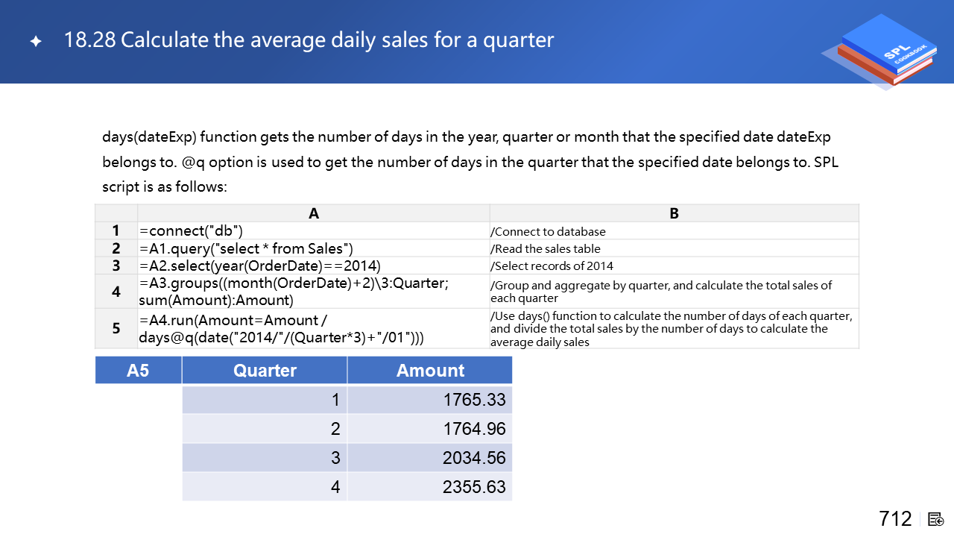
Task: Select column header B in the script grid
Action: 674,213
